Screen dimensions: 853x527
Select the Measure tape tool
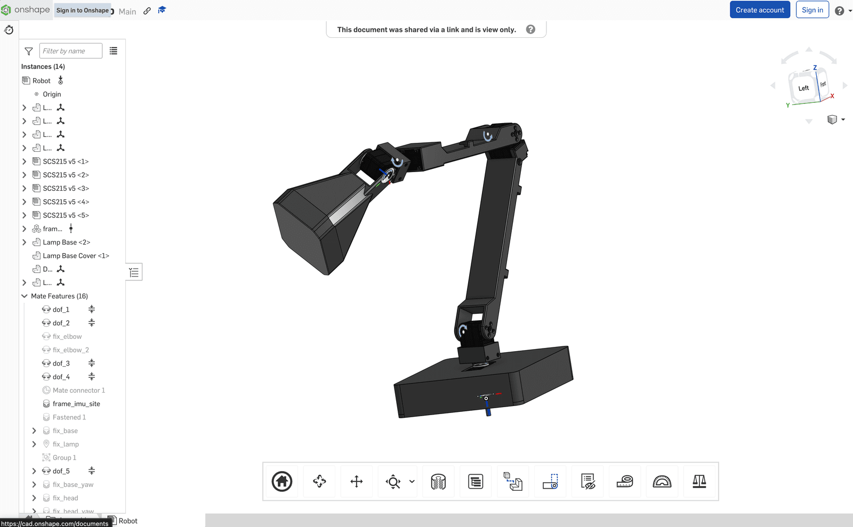coord(625,482)
